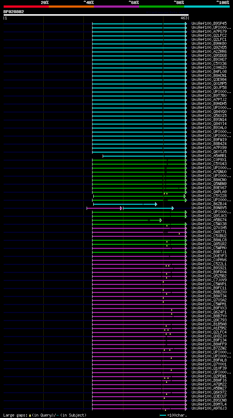Viewport: 233px width, 418px height.
Task: Select the UniRef100_Q851R2 hit
Action: click(x=209, y=244)
